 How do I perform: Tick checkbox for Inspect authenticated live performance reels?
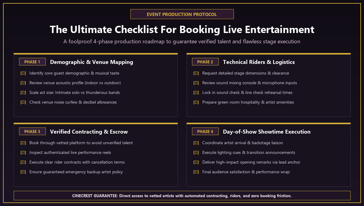click(x=23, y=153)
